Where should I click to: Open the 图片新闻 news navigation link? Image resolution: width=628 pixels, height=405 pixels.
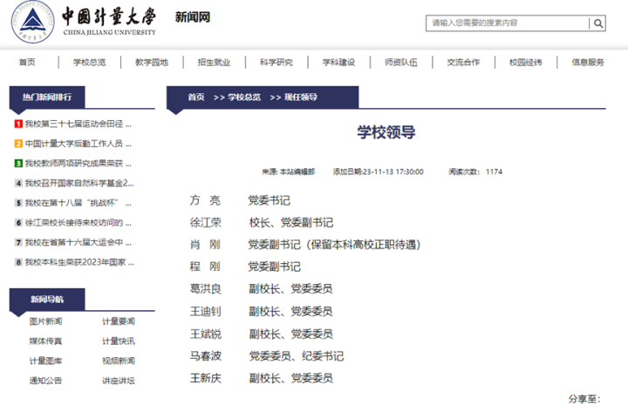pyautogui.click(x=45, y=321)
